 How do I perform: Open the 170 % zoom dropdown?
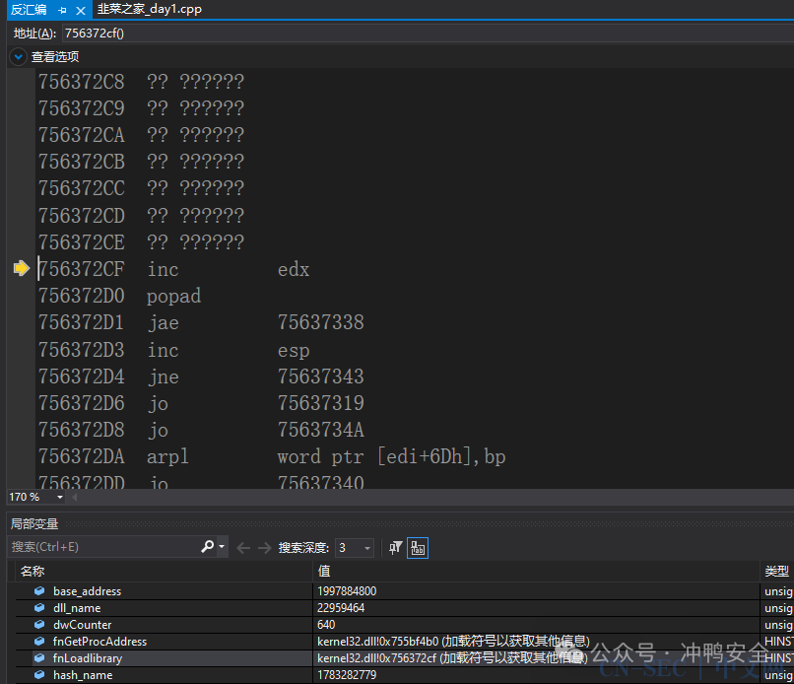(x=60, y=497)
